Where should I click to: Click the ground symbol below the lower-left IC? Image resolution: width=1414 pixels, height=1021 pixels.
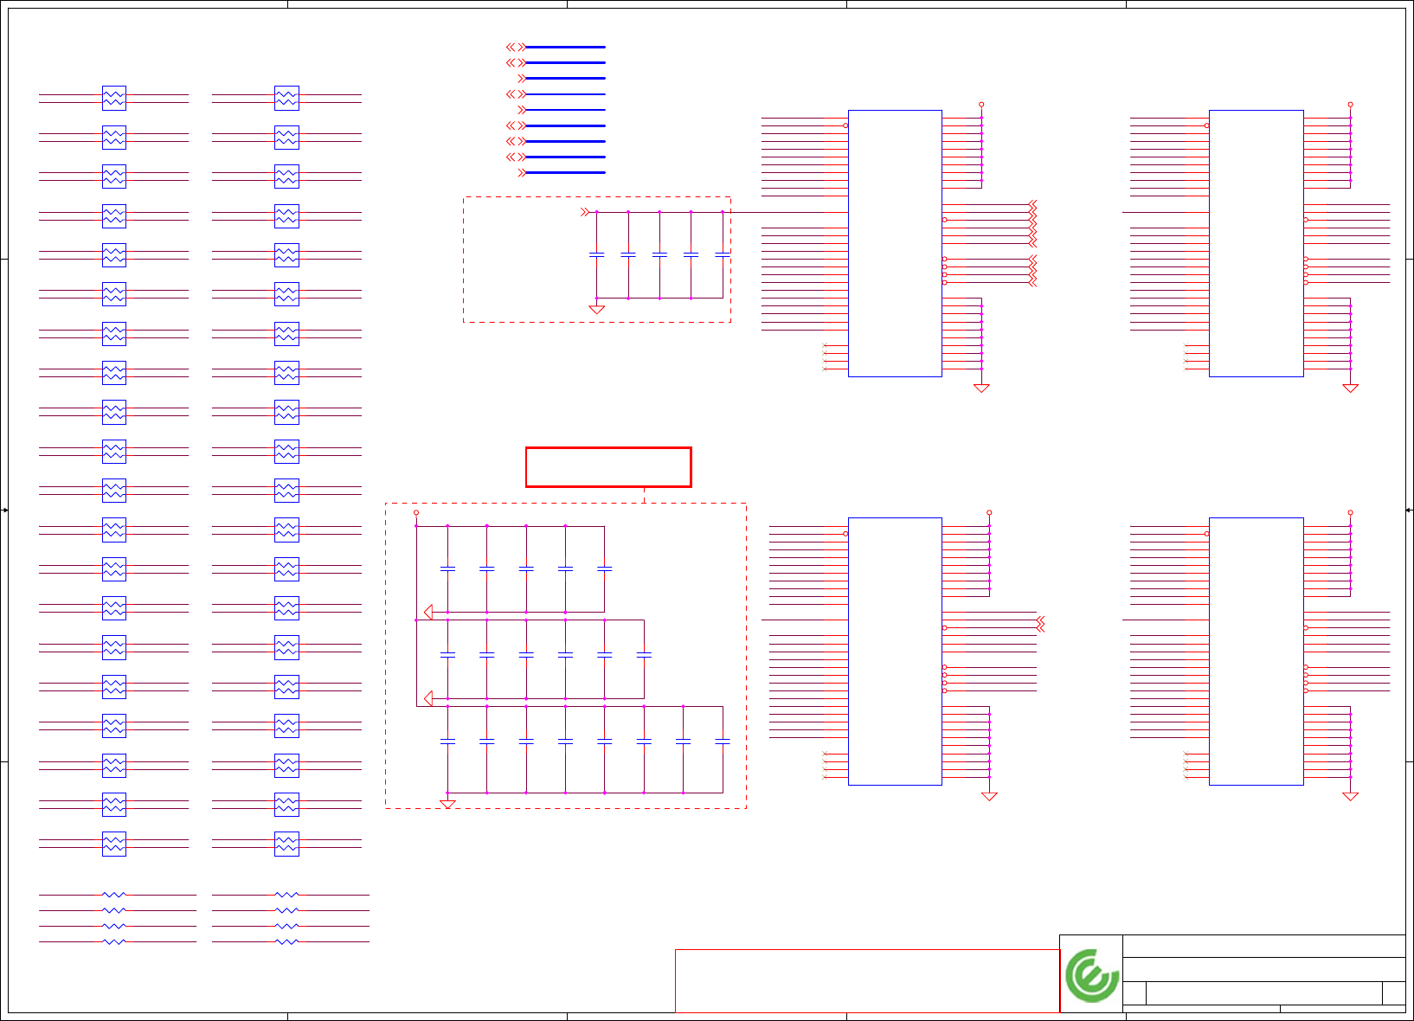click(989, 797)
